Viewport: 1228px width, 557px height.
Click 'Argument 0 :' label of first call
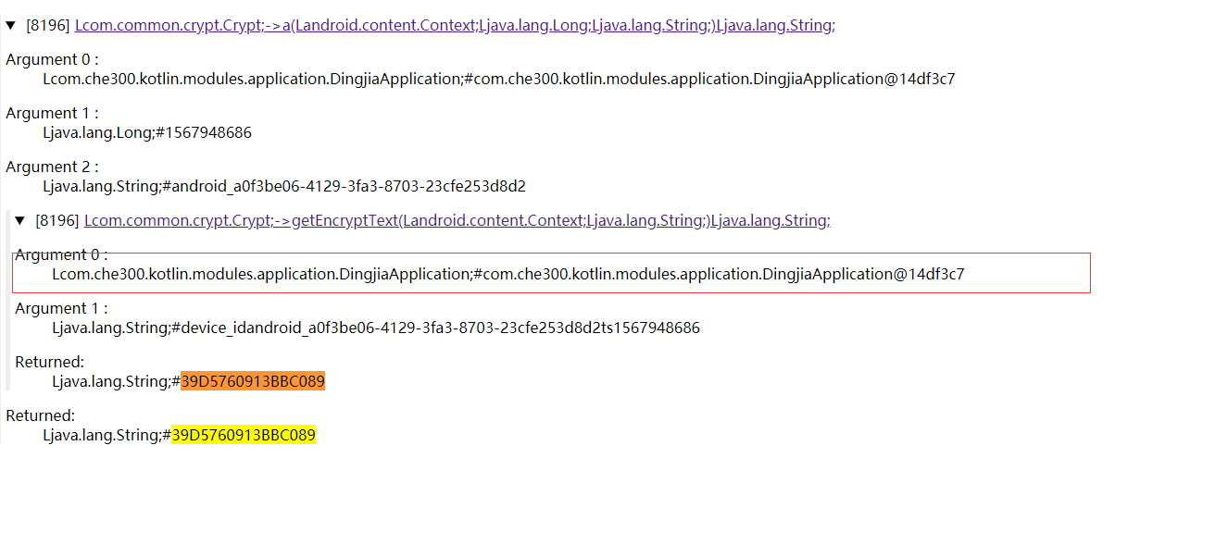[52, 60]
